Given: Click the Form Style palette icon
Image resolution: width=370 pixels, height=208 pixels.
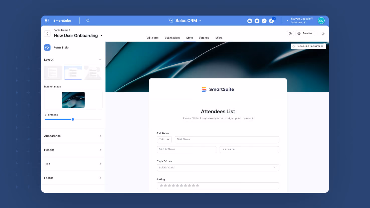Looking at the screenshot, I should click(47, 47).
